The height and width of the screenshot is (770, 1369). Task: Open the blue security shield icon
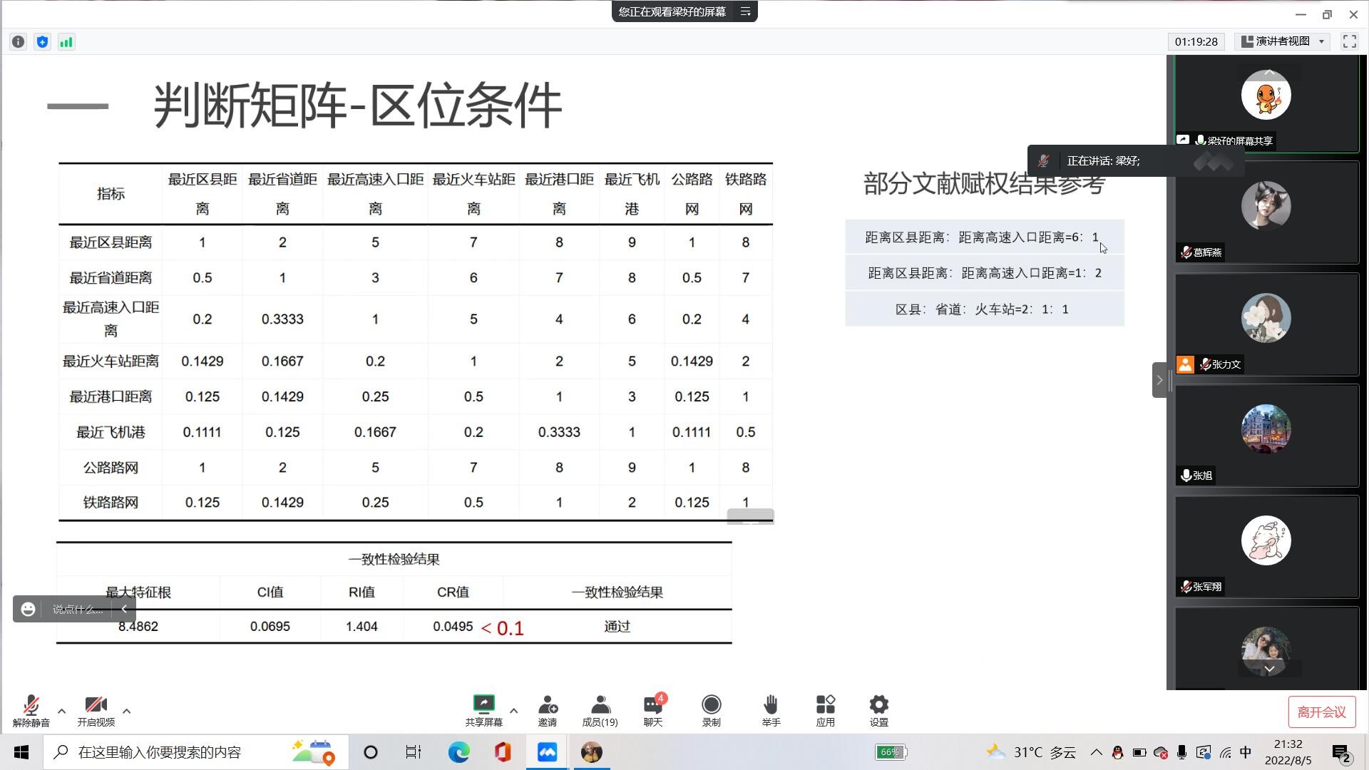(42, 42)
